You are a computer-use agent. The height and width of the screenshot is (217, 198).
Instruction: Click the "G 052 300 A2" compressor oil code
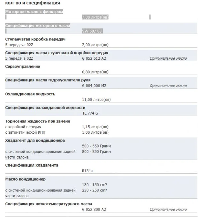(94, 210)
